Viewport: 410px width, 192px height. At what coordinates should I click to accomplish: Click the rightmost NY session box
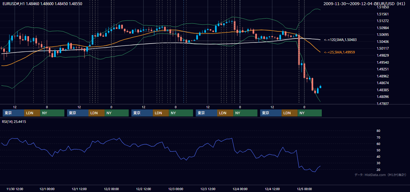[310, 113]
